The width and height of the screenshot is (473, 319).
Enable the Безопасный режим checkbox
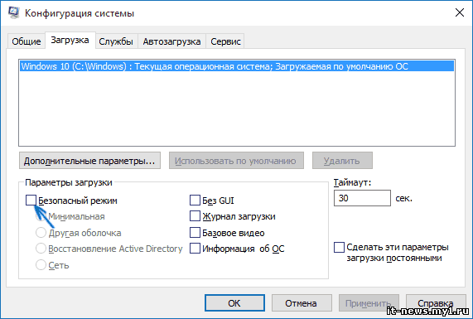click(x=31, y=201)
